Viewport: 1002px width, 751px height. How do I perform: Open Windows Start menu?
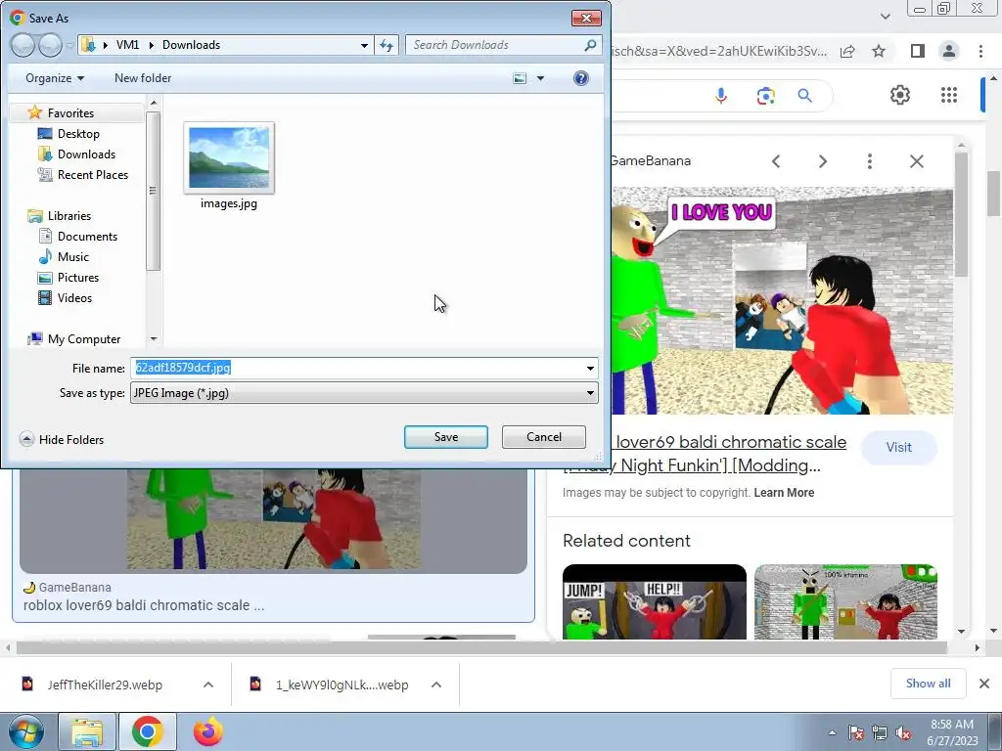pos(26,731)
